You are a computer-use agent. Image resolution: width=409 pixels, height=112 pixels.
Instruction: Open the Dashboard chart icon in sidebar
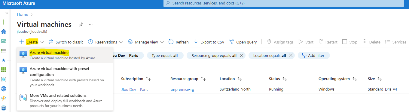4,41
